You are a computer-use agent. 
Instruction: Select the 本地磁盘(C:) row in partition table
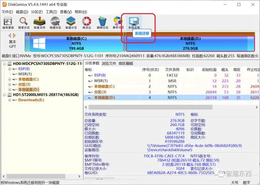click(171, 86)
